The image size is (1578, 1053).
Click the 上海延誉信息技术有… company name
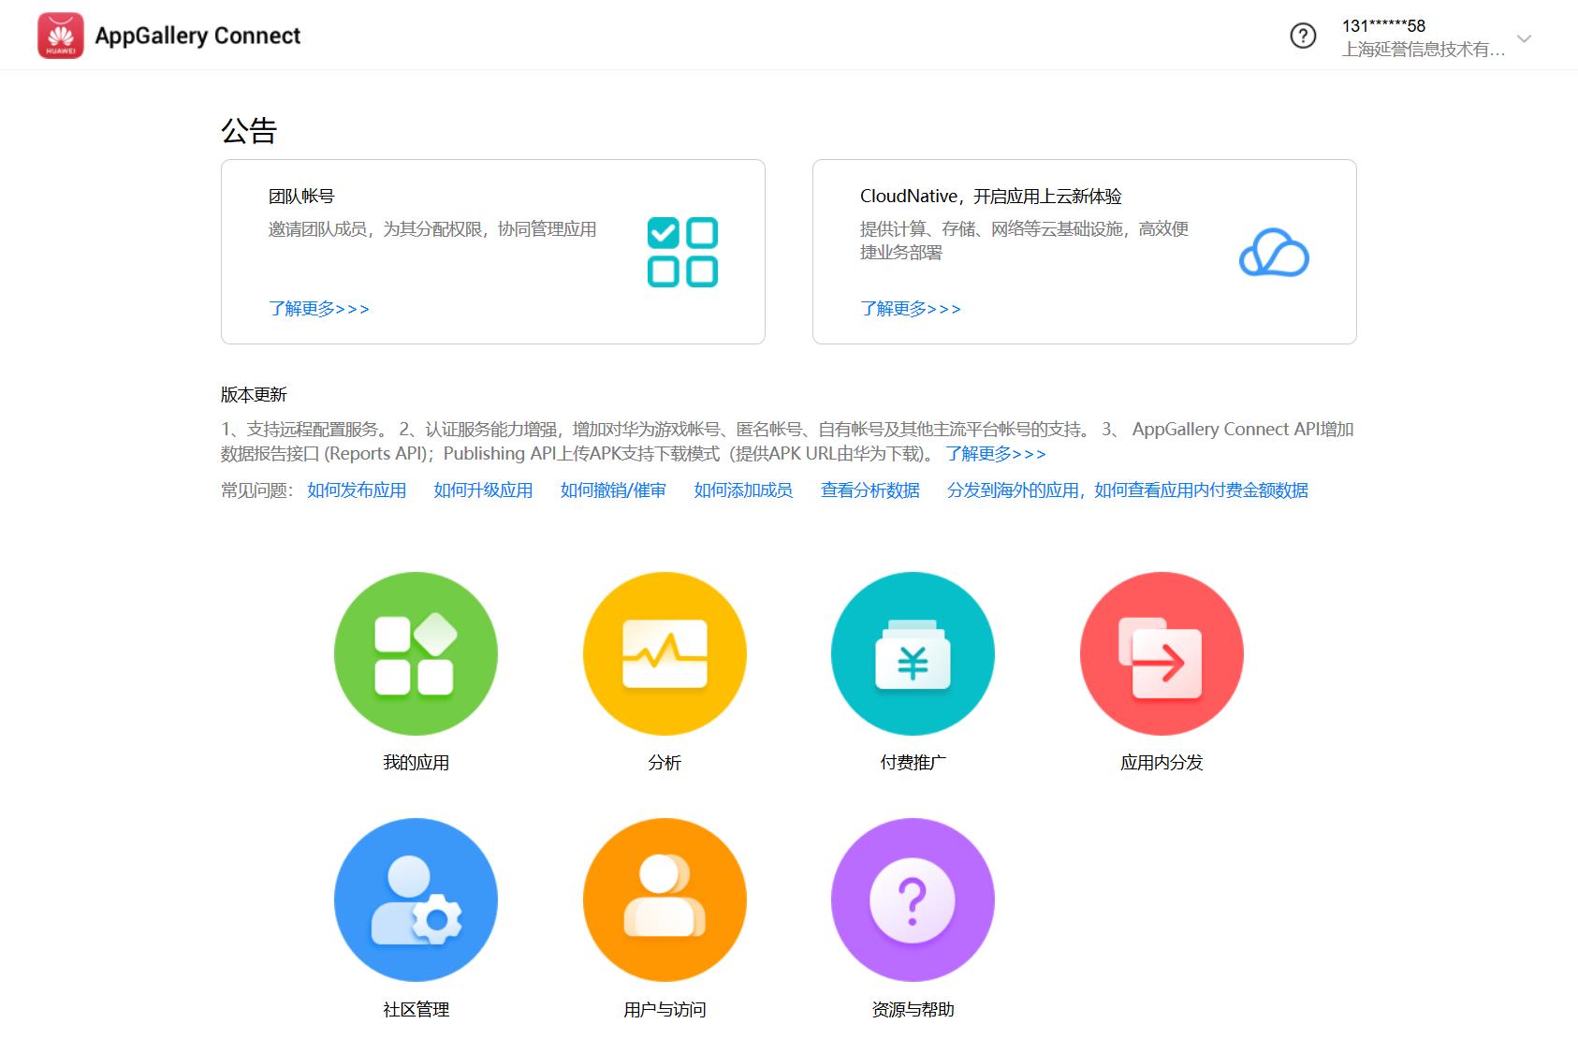tap(1424, 50)
